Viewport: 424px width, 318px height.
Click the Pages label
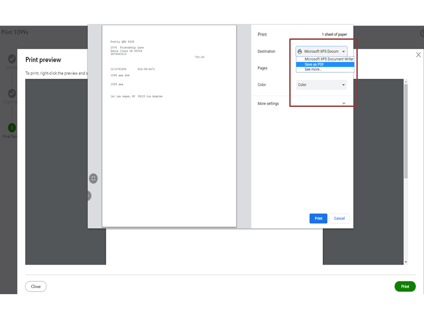pyautogui.click(x=262, y=68)
